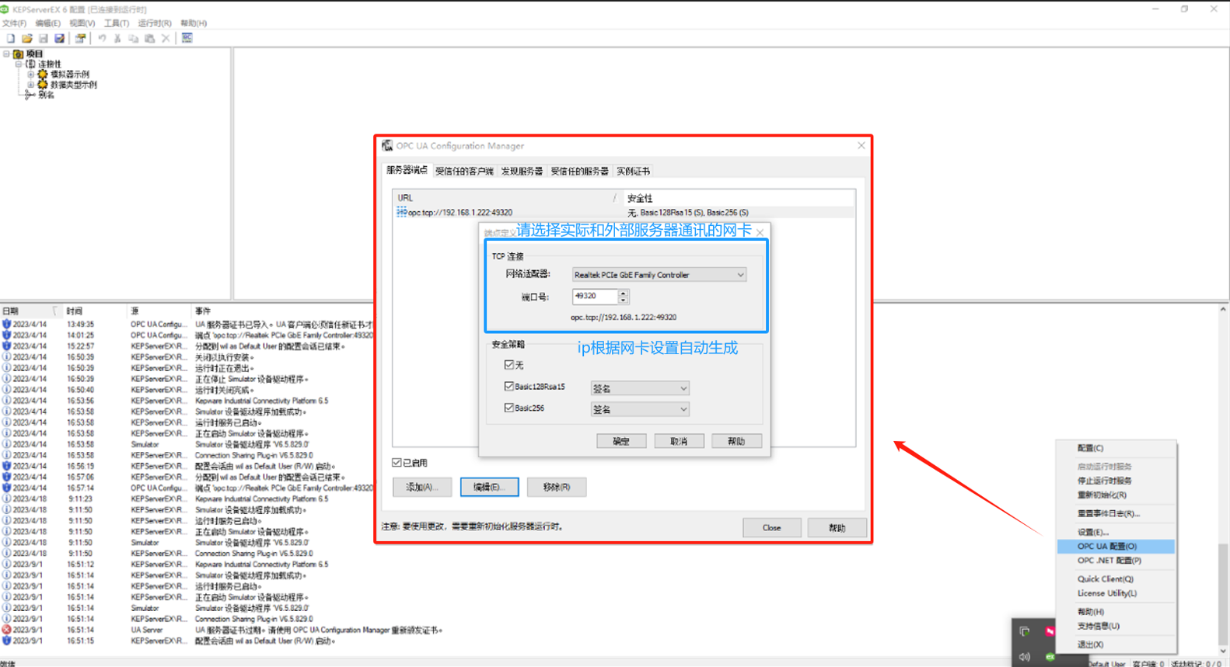Viewport: 1230px width, 667px height.
Task: Click the gear icon beside 数据类型示例
Action: coord(43,85)
